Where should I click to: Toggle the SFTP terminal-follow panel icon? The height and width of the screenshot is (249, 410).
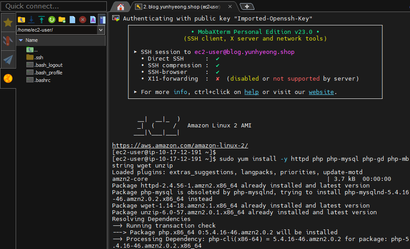102,20
